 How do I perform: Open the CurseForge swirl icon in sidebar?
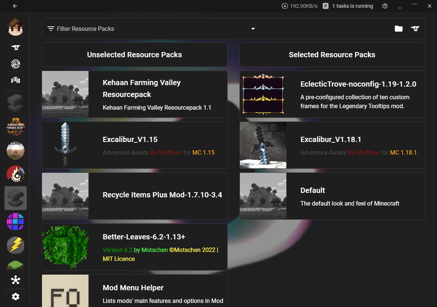point(16,64)
